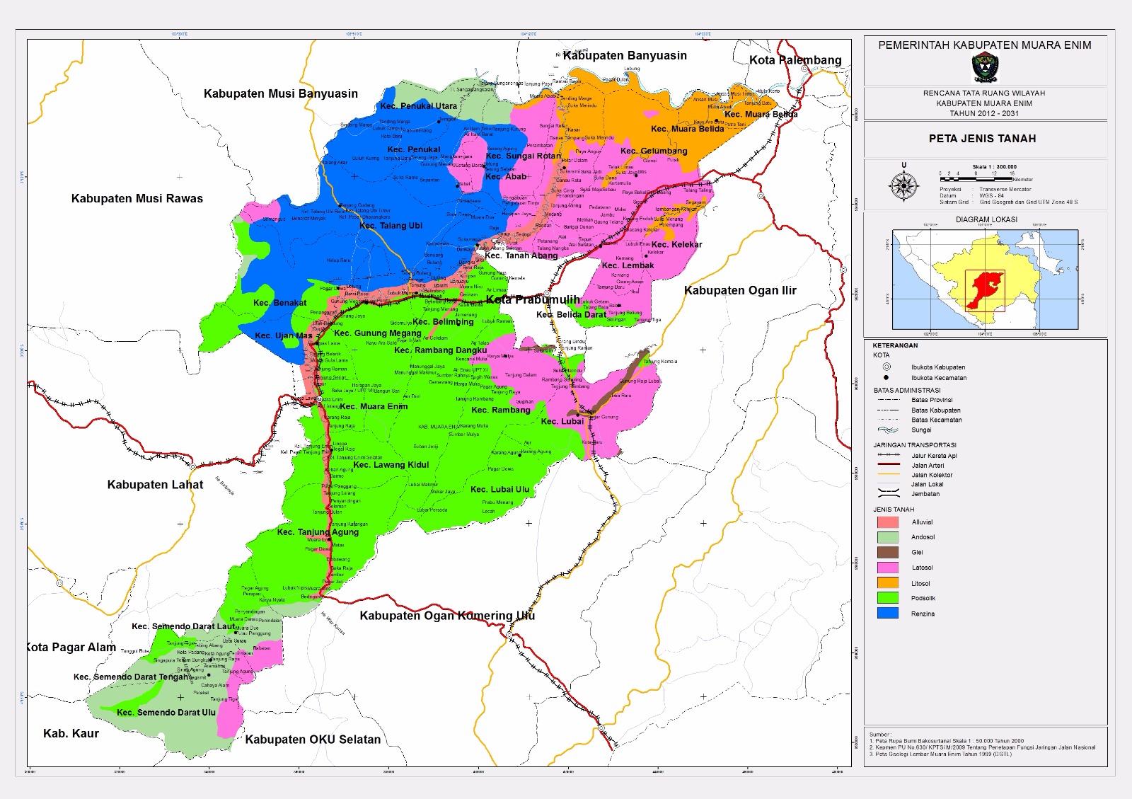This screenshot has height=799, width=1132.
Task: Click the PETA JENIS TANAH title
Action: pos(982,139)
